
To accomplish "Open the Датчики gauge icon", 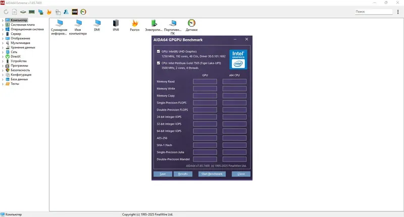I will (191, 25).
